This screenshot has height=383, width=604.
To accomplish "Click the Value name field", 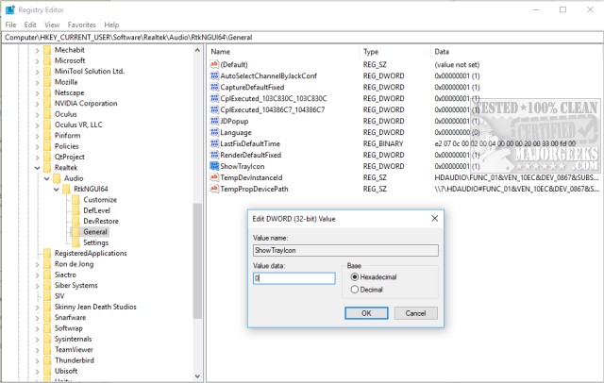I will (x=345, y=250).
